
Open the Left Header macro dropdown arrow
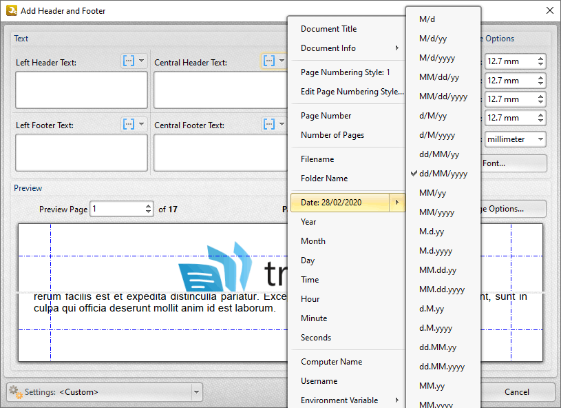[142, 61]
